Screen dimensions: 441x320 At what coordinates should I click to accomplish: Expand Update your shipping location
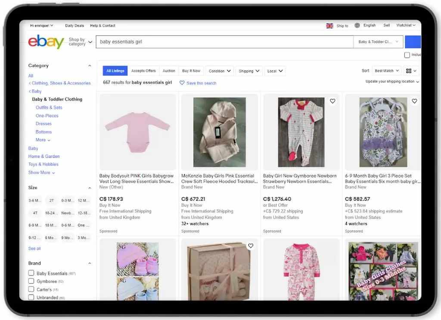(392, 82)
